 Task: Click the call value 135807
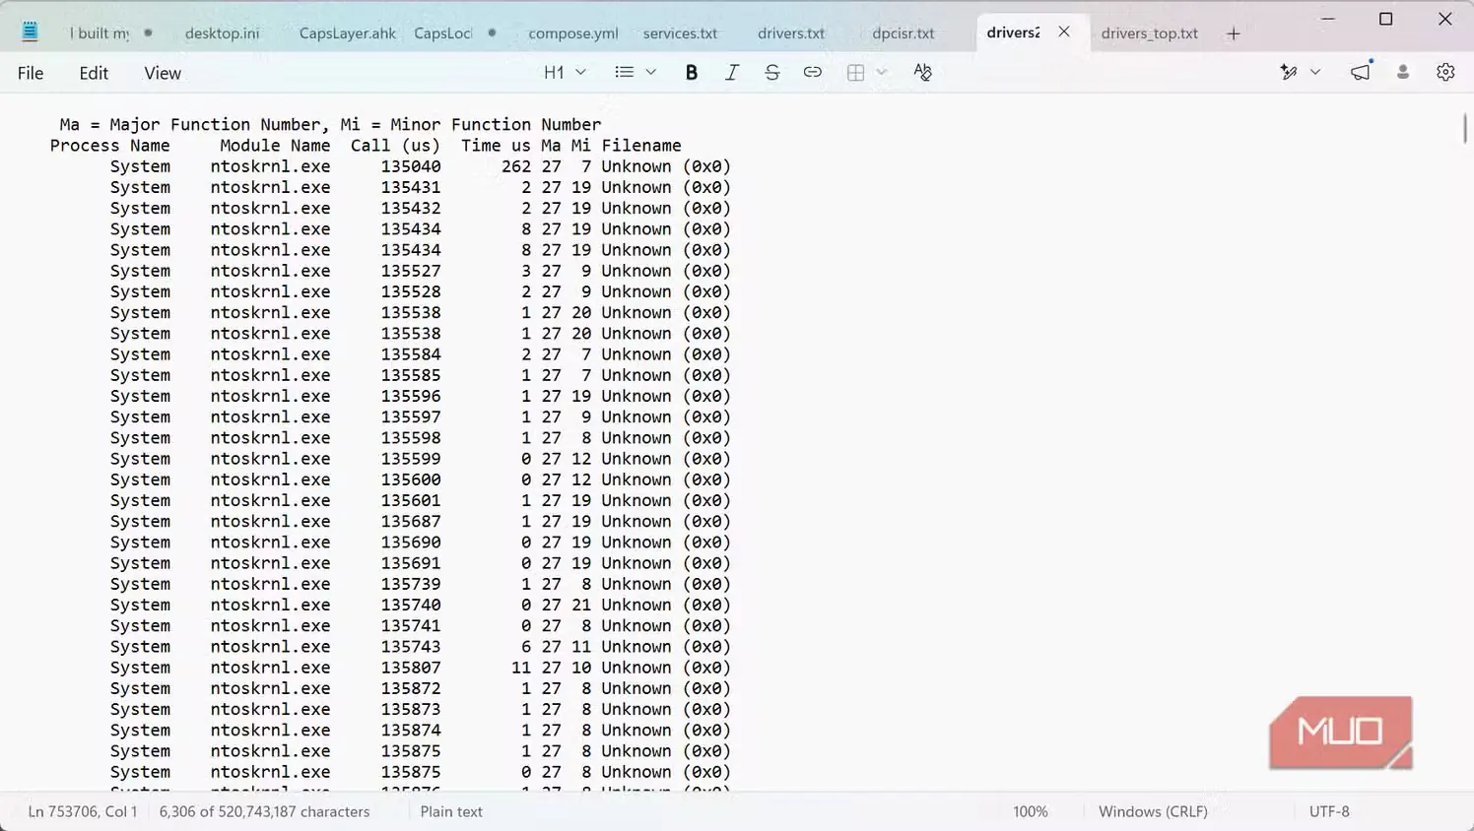[x=411, y=668]
